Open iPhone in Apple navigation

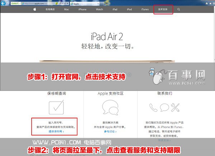[x=82, y=9]
